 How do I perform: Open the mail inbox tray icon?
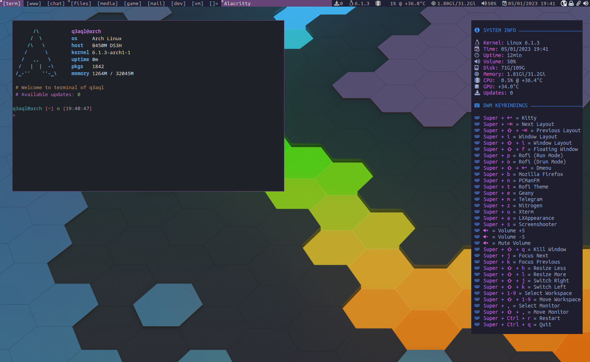tap(571, 3)
